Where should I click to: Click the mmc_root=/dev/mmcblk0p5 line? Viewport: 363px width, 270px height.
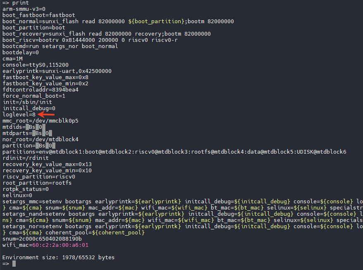pyautogui.click(x=41, y=121)
